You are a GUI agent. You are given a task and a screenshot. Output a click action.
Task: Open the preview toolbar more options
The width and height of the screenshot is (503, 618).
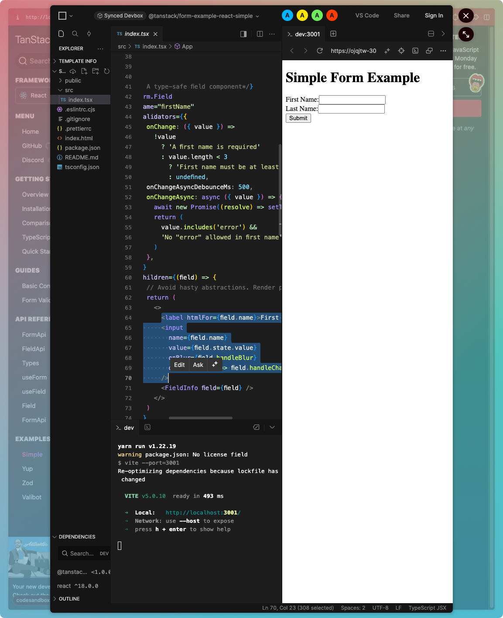[443, 51]
